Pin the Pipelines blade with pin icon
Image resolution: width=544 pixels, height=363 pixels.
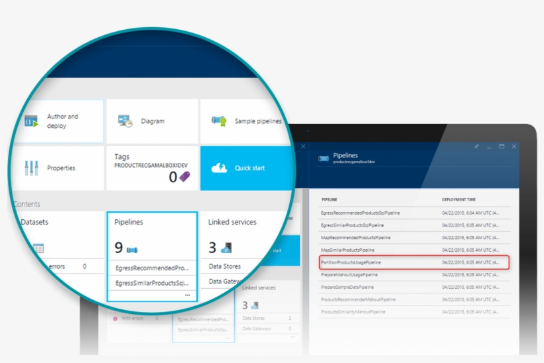(x=477, y=146)
